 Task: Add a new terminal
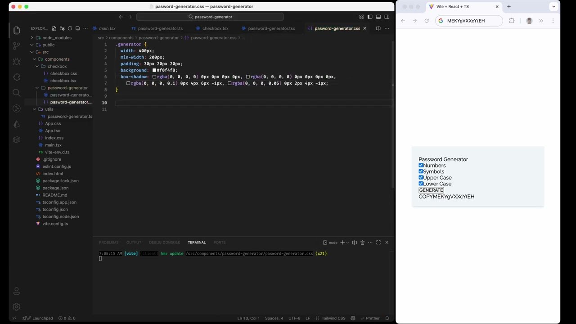(342, 243)
